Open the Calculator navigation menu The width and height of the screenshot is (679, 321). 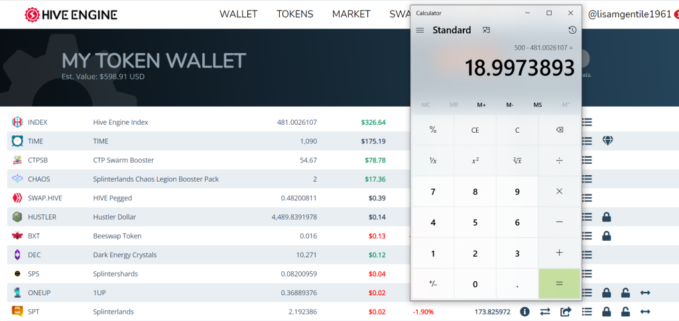tap(420, 30)
